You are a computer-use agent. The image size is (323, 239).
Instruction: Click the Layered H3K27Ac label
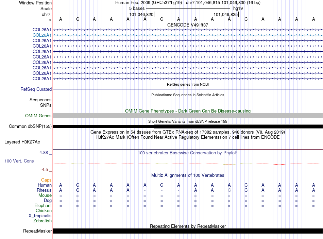22,142
